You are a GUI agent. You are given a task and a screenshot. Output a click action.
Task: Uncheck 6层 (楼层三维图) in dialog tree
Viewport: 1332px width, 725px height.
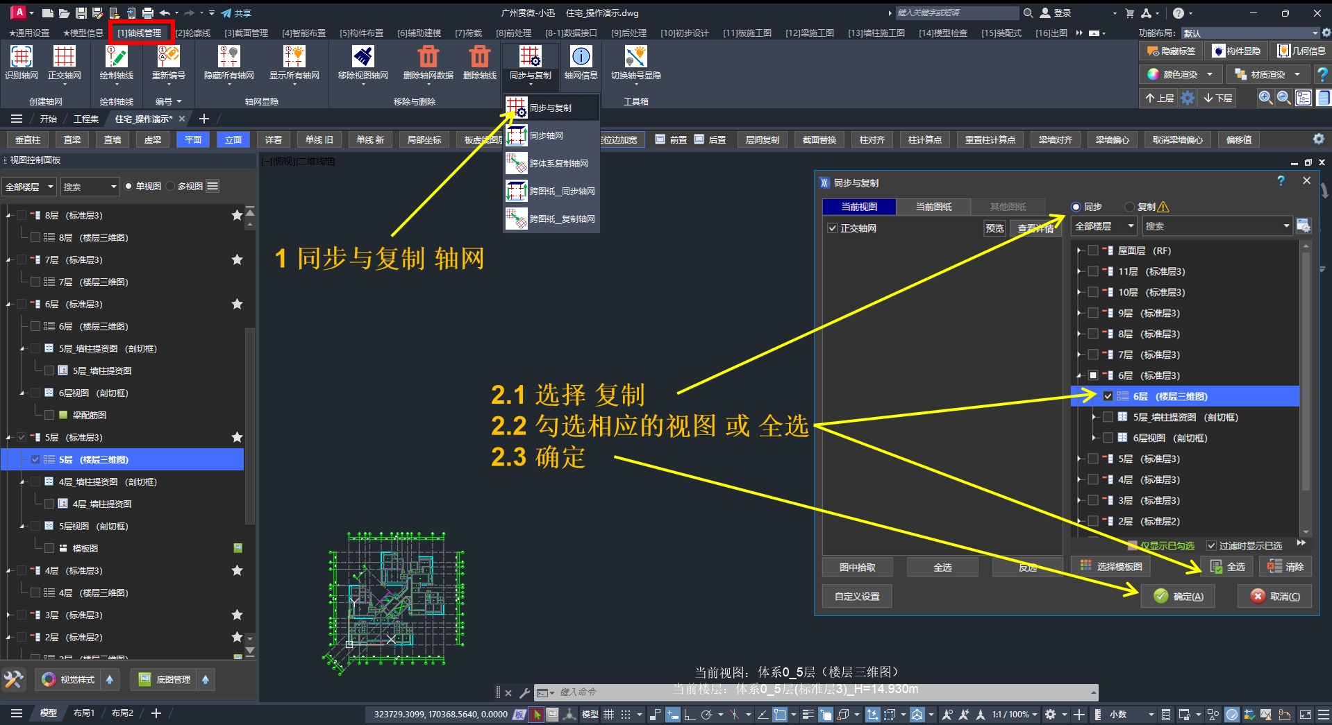pyautogui.click(x=1108, y=396)
